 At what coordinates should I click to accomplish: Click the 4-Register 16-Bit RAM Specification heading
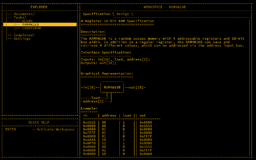point(117,21)
